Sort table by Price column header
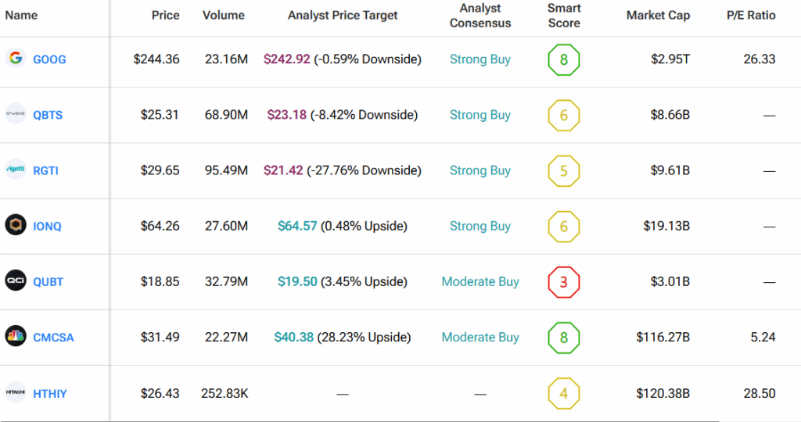Image resolution: width=801 pixels, height=422 pixels. click(x=165, y=16)
